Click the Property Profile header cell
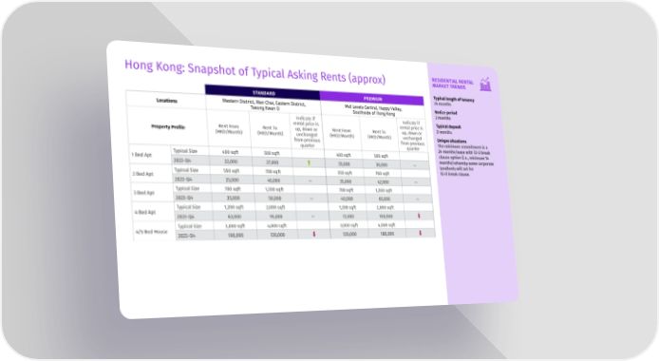The width and height of the screenshot is (659, 361). pyautogui.click(x=168, y=126)
